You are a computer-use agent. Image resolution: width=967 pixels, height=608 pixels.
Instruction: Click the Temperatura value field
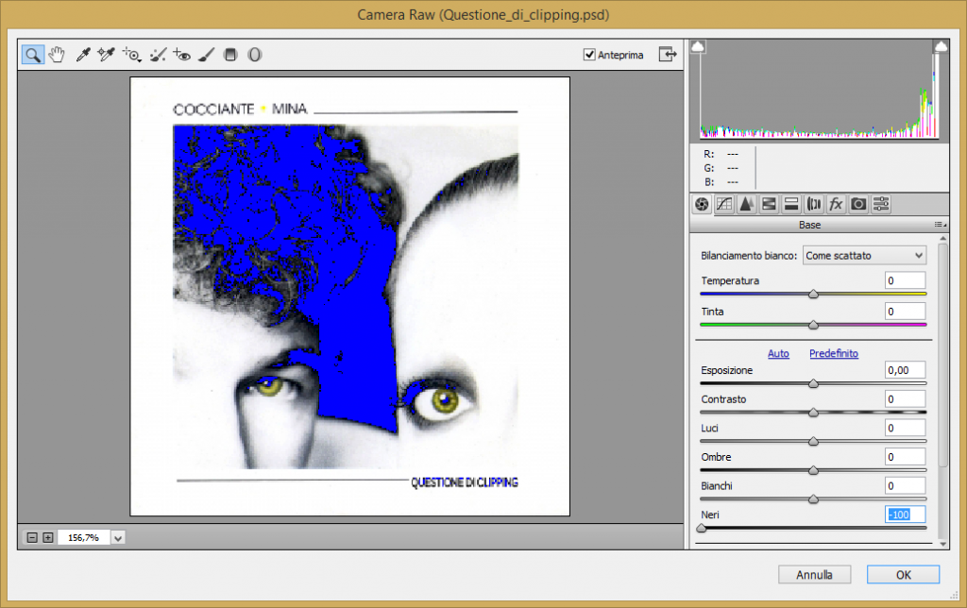(905, 280)
